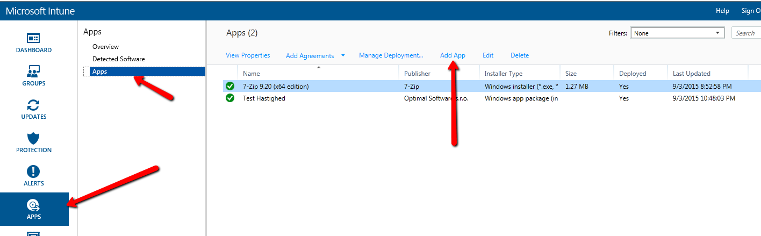The image size is (761, 236).
Task: Select Detected Software in navigation
Action: point(118,59)
